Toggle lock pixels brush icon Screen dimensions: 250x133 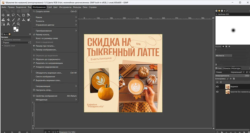228,79
